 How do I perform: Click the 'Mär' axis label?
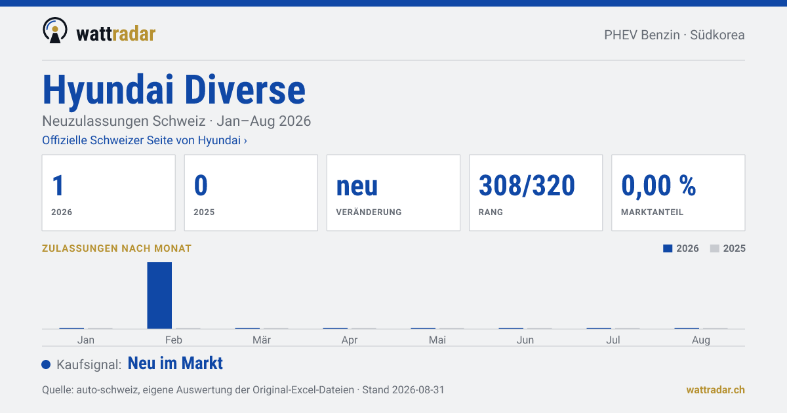click(x=262, y=340)
